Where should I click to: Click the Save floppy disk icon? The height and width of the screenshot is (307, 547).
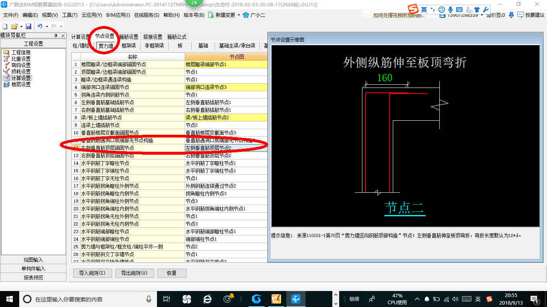(x=28, y=26)
